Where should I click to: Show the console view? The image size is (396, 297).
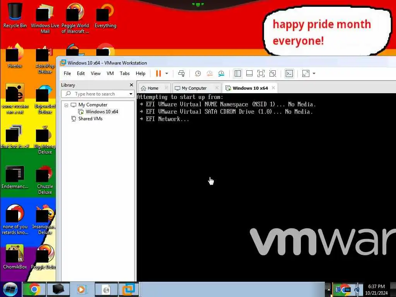pos(289,73)
